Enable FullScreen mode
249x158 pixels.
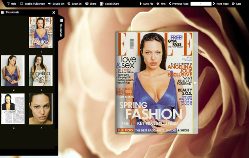(x=32, y=4)
